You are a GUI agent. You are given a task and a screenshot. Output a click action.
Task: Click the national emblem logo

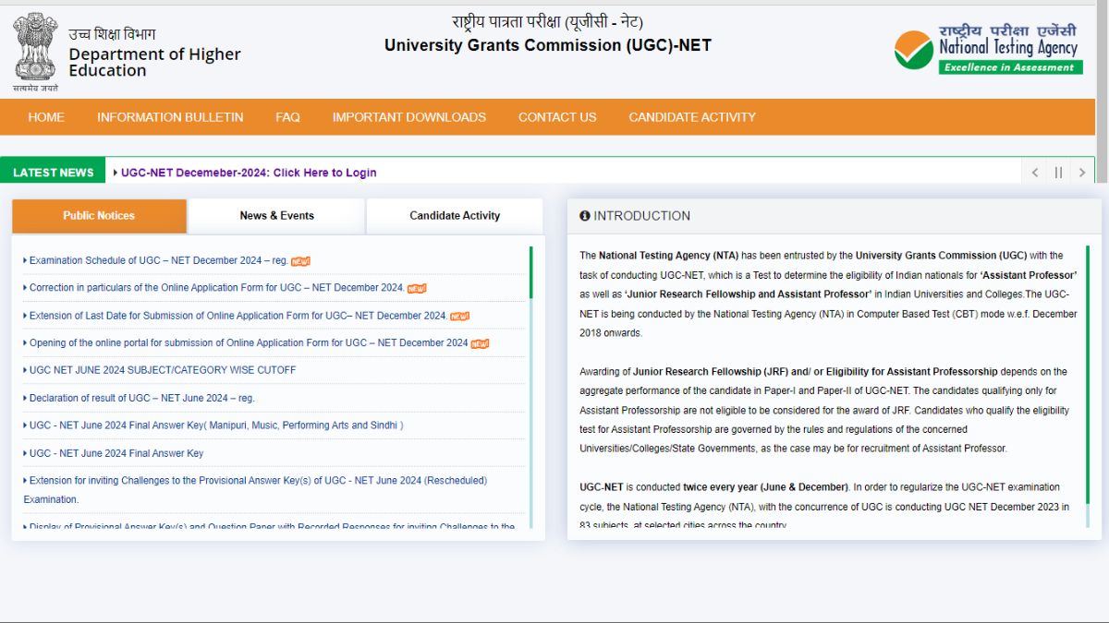click(x=34, y=46)
